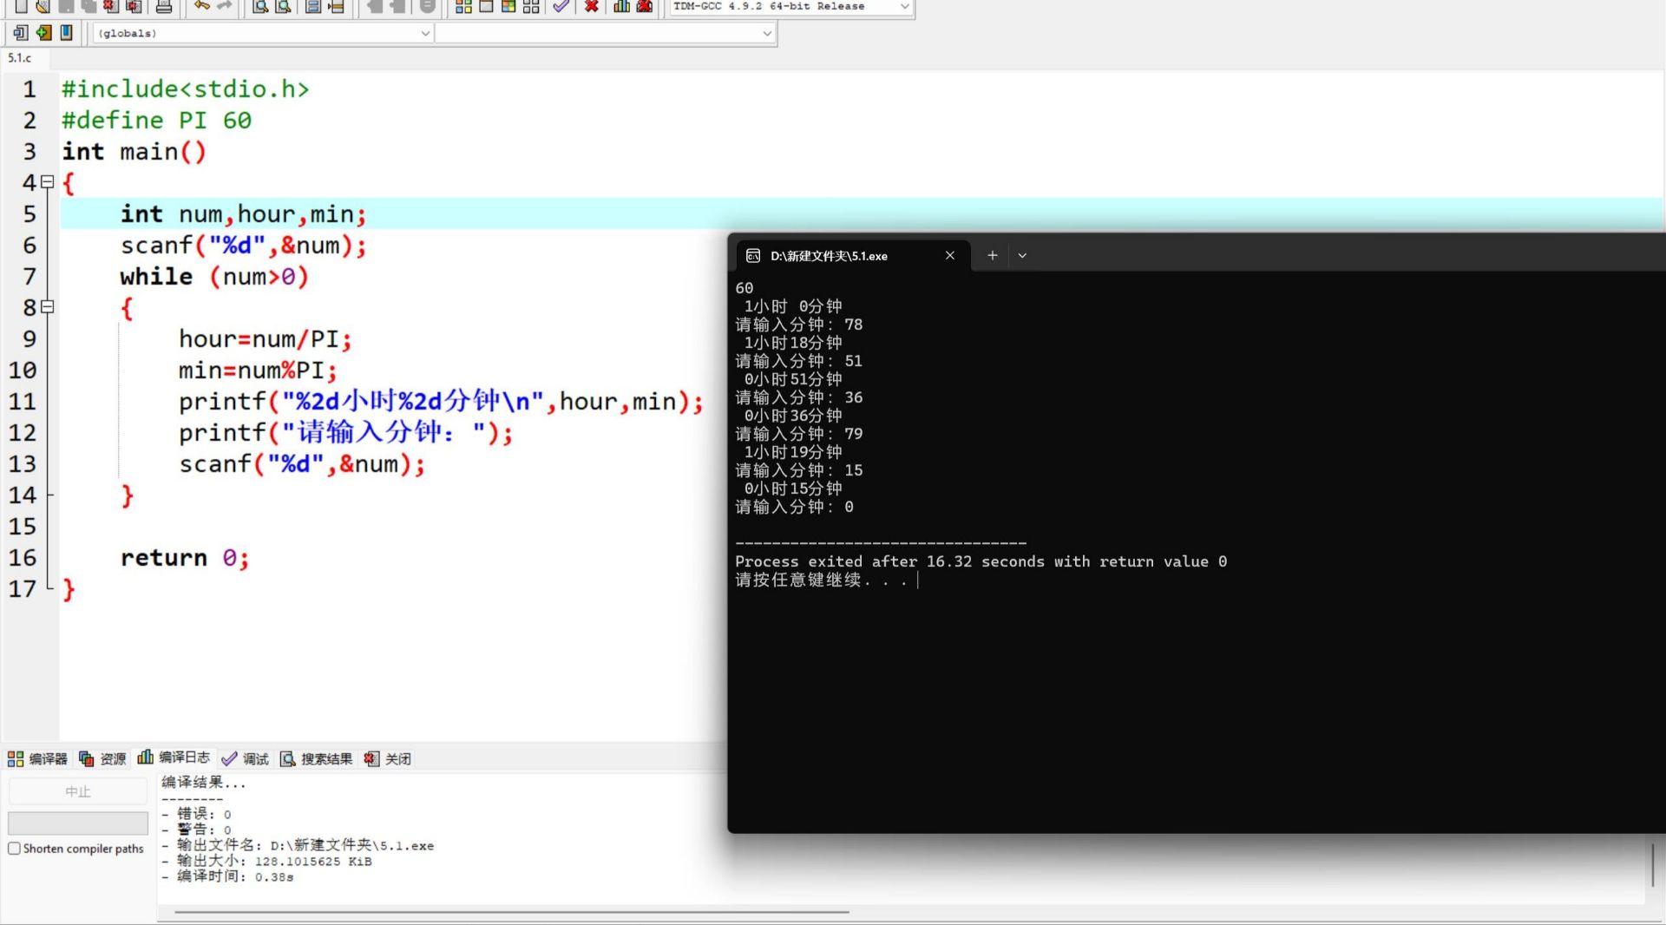The width and height of the screenshot is (1666, 925).
Task: Switch to the 搜索结果 tab
Action: coord(316,759)
